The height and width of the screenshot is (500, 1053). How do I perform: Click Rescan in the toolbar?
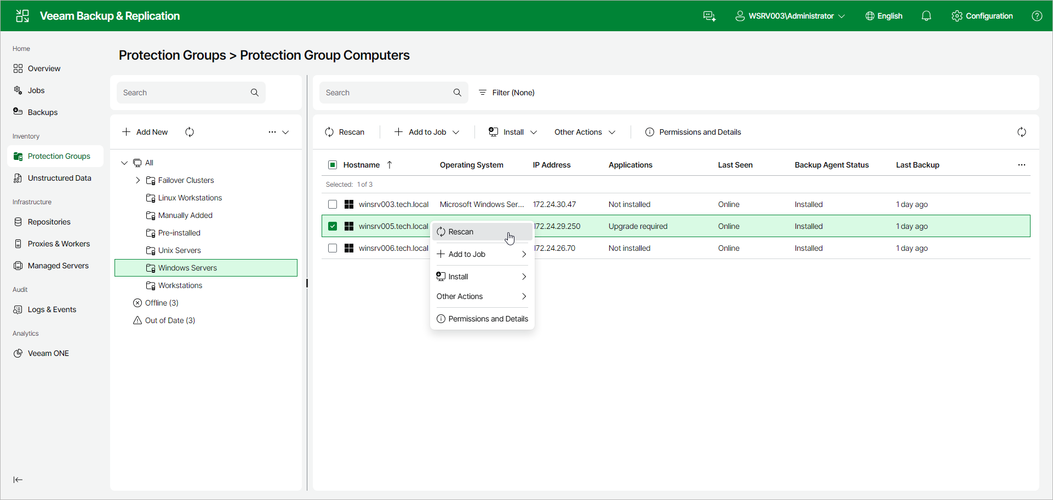tap(345, 132)
